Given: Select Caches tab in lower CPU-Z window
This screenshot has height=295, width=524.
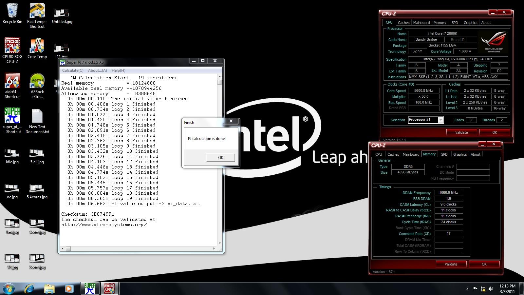Looking at the screenshot, I should 393,154.
